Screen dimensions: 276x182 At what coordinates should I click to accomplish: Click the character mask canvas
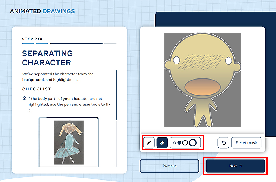point(203,80)
